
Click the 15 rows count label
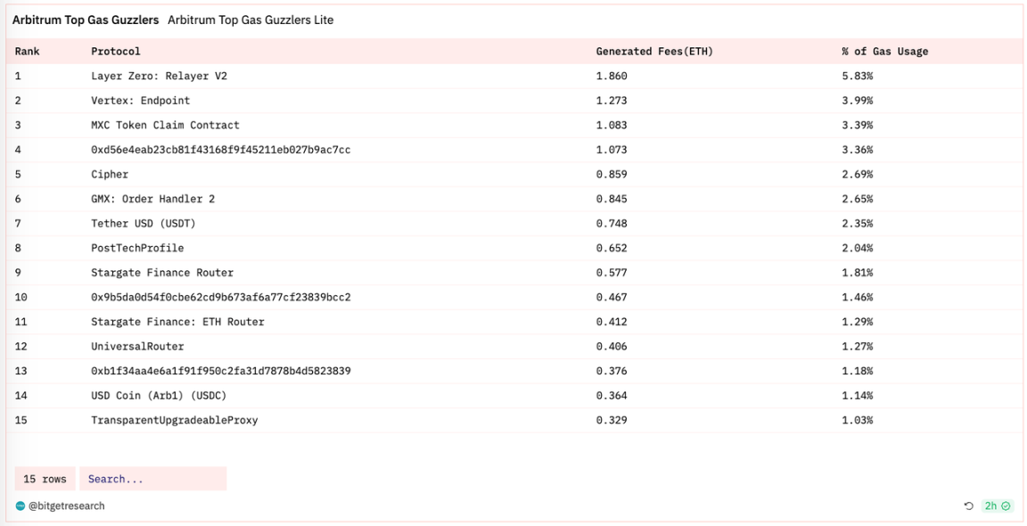coord(45,479)
